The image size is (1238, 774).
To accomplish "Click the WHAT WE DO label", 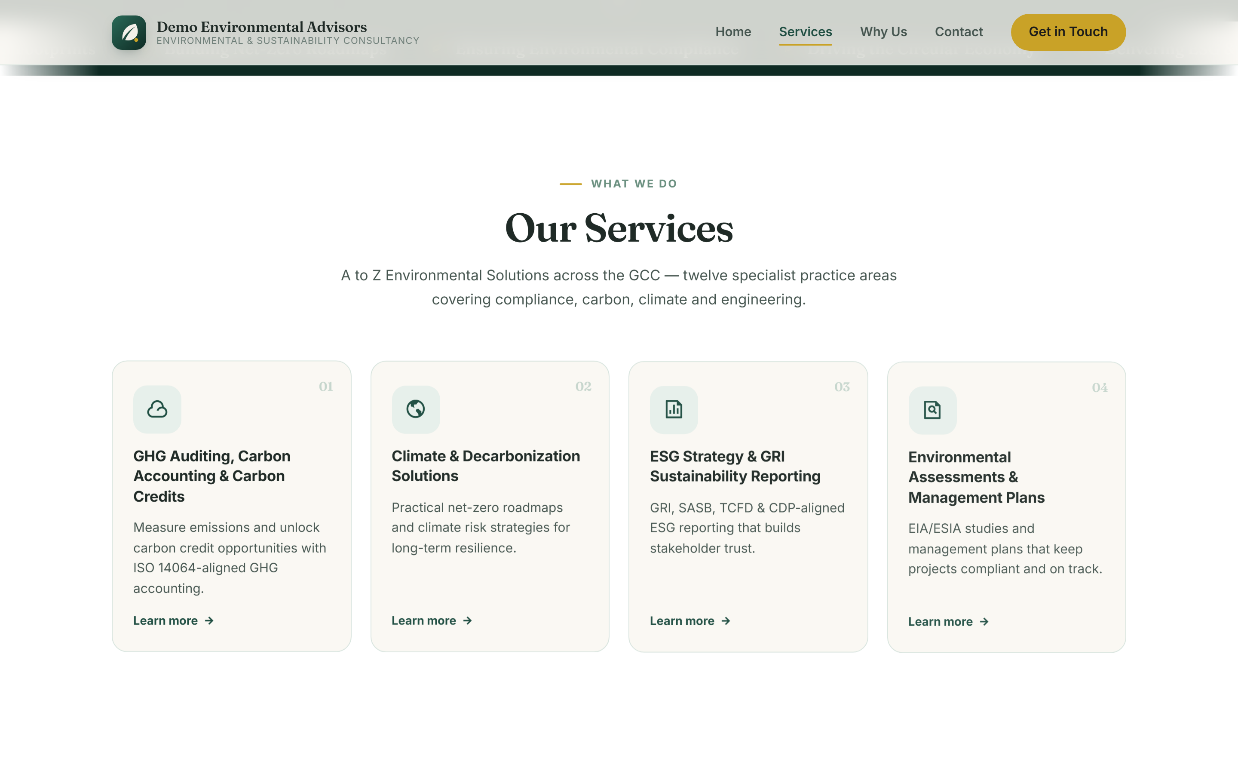I will click(634, 184).
